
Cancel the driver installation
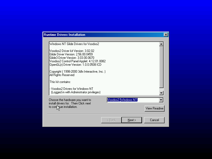154,120
